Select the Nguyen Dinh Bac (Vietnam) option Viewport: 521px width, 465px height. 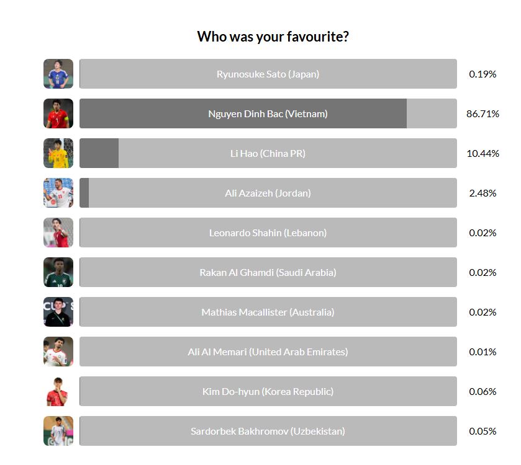[268, 113]
